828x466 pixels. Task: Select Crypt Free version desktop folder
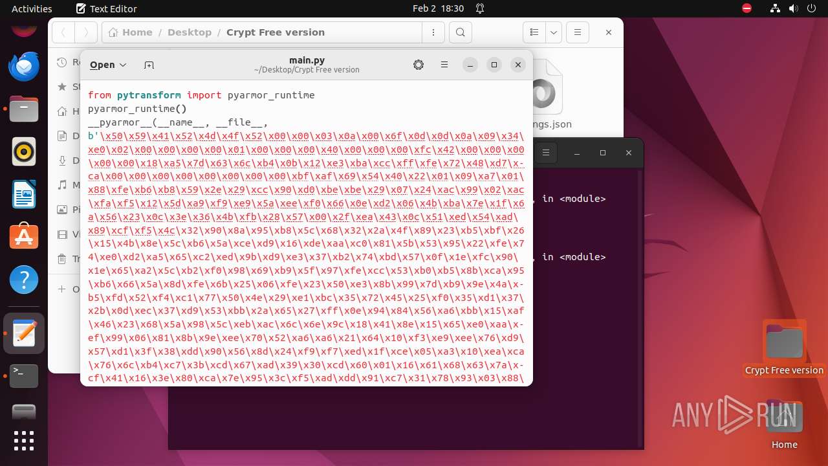784,348
